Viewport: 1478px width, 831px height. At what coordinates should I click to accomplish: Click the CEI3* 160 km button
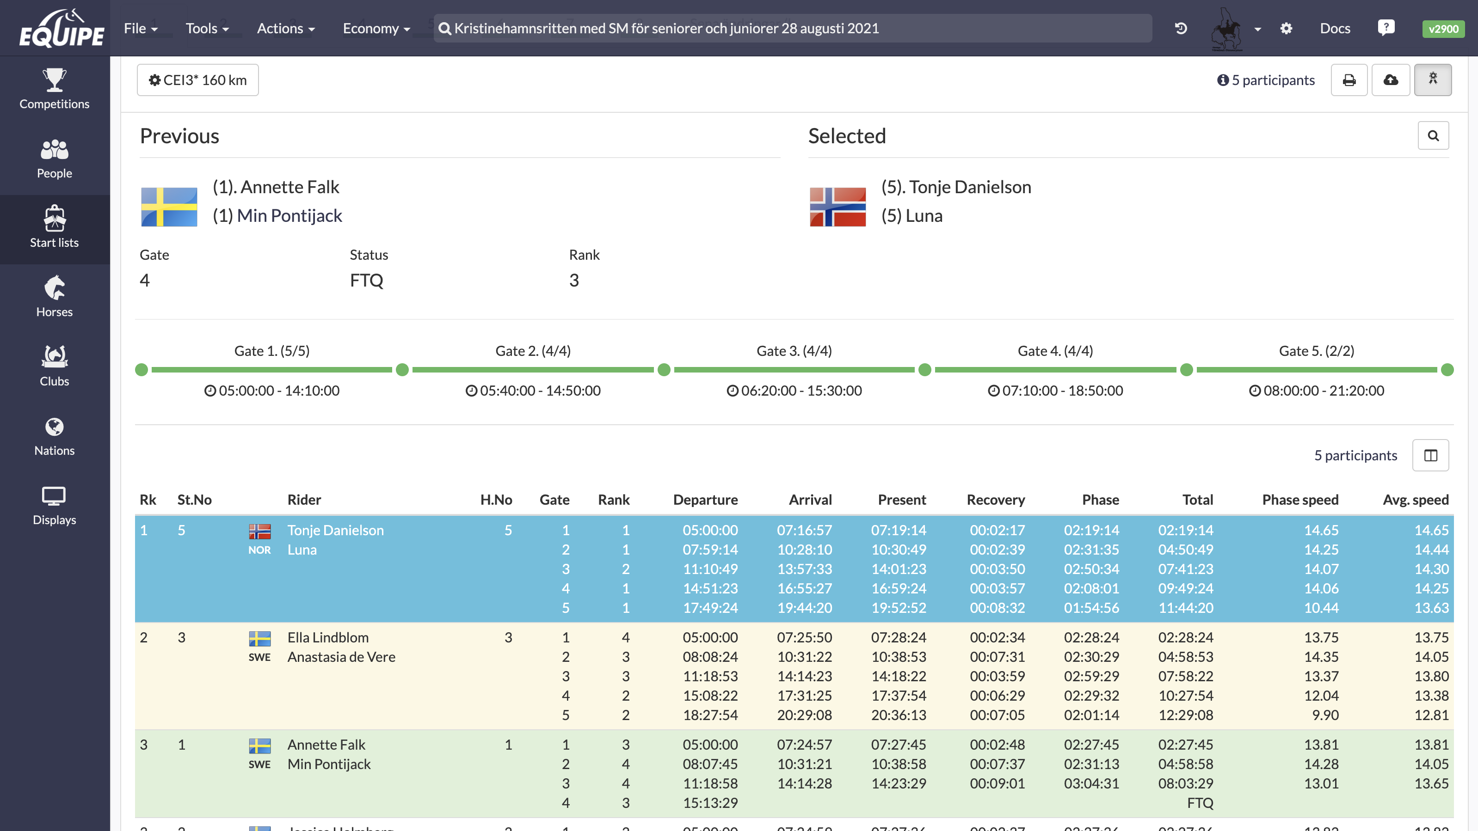click(198, 79)
